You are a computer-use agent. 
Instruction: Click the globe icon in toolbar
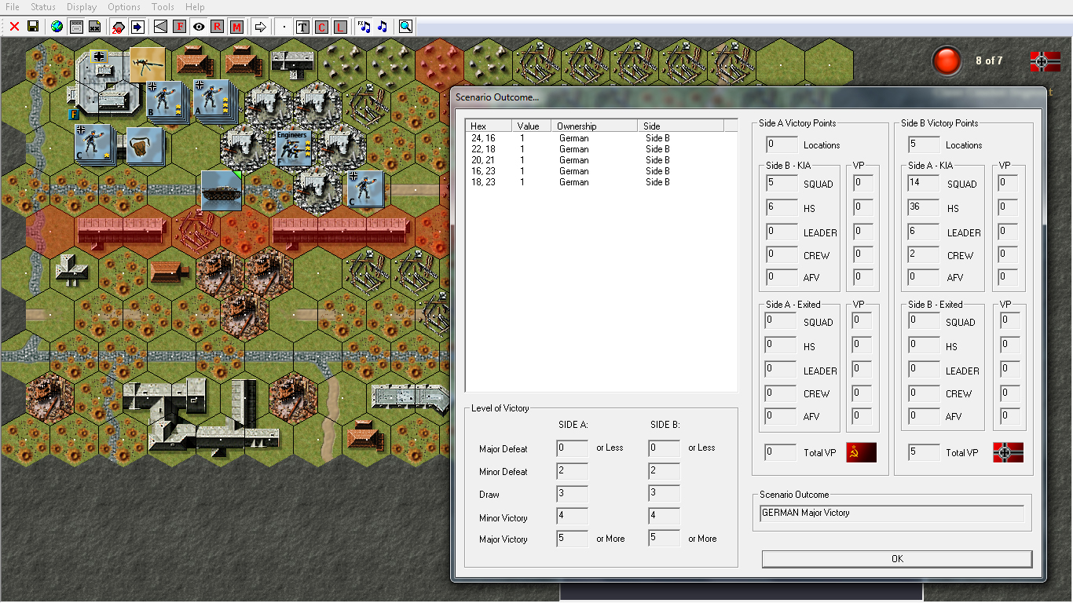[57, 27]
